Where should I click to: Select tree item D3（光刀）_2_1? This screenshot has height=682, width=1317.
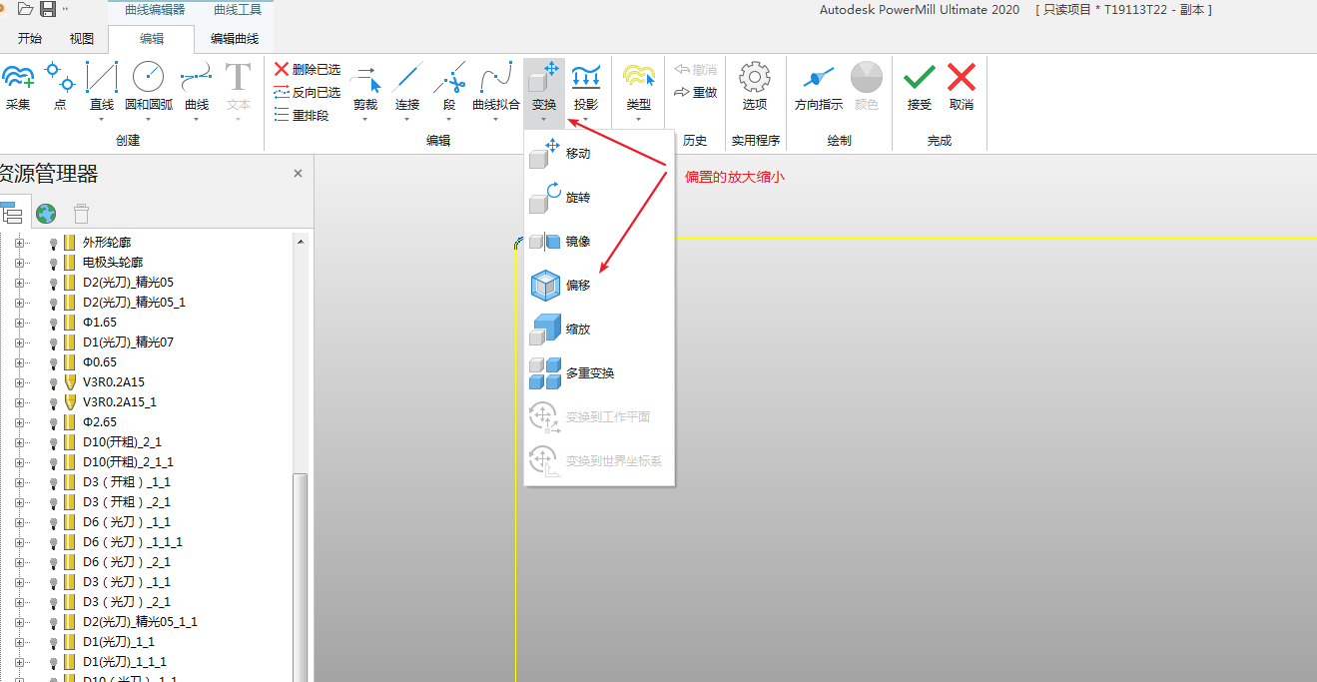[x=127, y=602]
